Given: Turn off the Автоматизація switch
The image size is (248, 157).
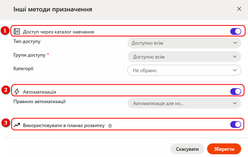Looking at the screenshot, I should click(x=235, y=91).
